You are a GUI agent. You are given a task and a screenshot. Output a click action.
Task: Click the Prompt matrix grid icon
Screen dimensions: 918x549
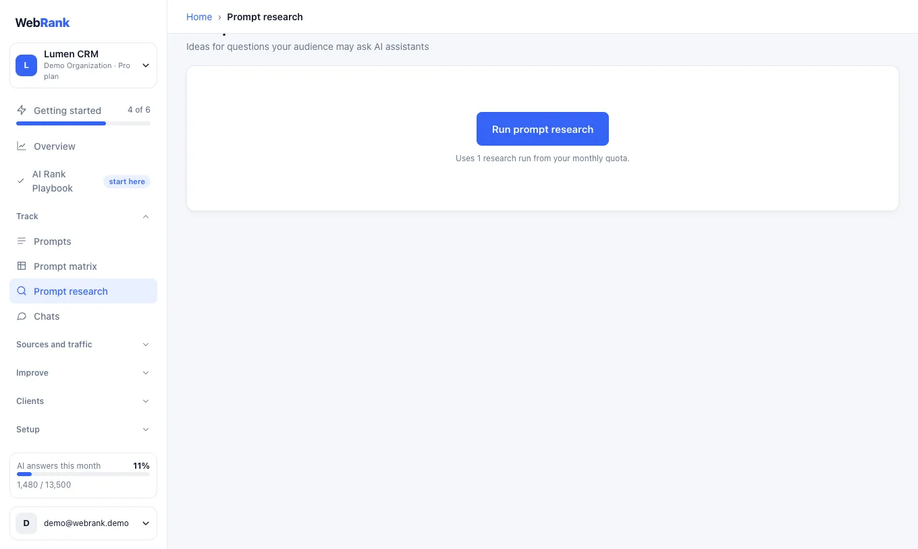coord(22,266)
